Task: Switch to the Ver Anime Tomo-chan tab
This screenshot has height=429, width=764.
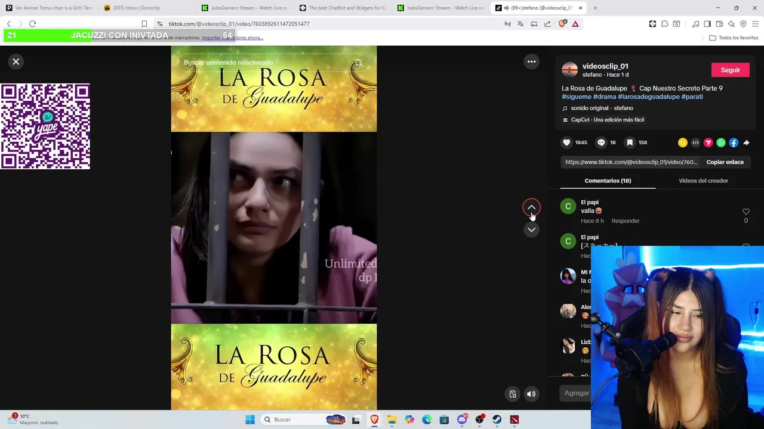Action: pyautogui.click(x=49, y=8)
